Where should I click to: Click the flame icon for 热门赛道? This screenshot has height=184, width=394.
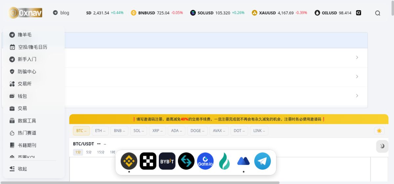(x=12, y=133)
